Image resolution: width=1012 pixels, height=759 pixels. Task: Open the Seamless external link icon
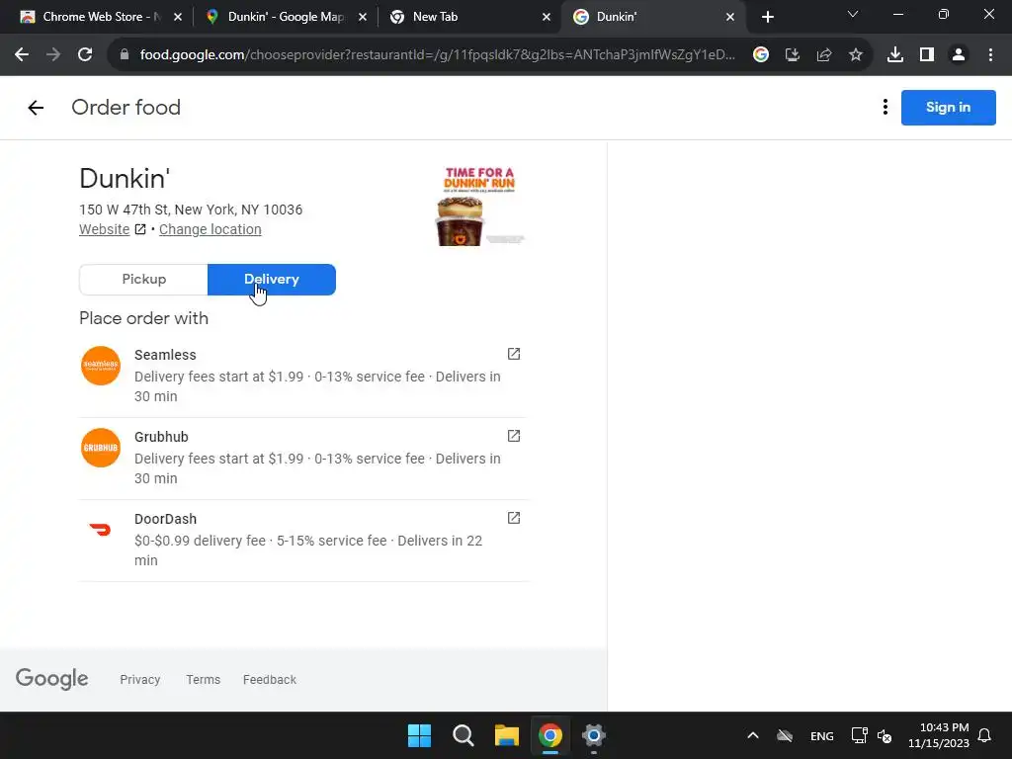(513, 354)
